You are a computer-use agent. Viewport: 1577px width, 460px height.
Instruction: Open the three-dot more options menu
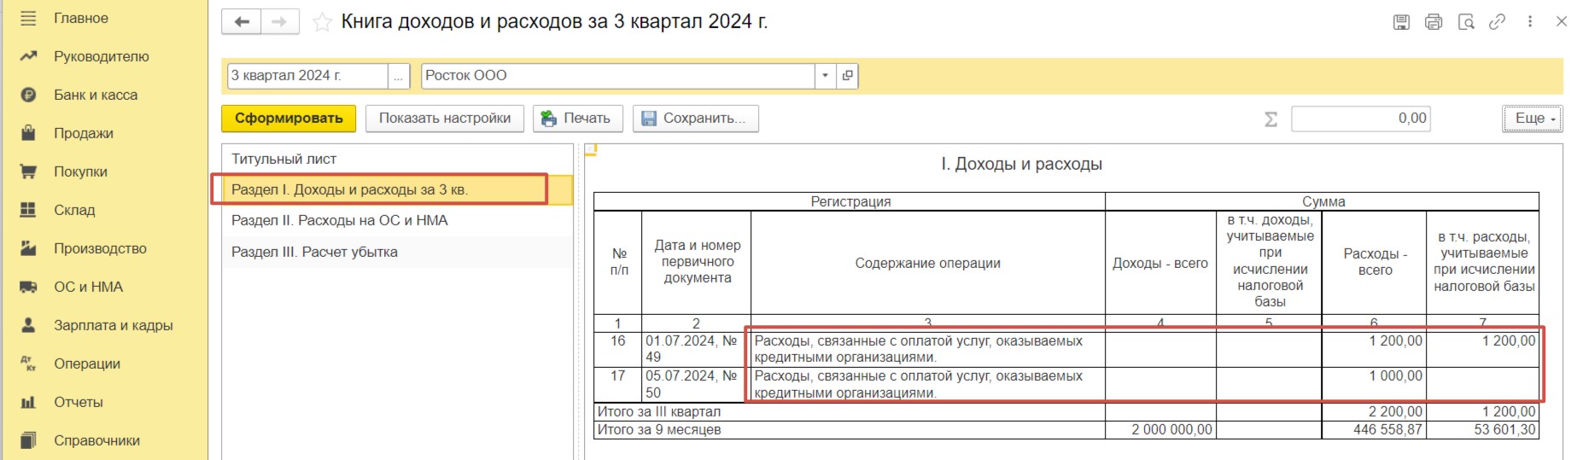pos(1530,22)
